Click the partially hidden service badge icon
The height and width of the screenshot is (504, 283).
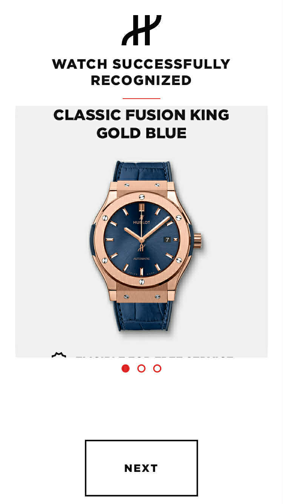coord(59,355)
